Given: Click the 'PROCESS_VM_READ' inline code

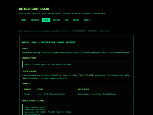Looking at the screenshot, I should pyautogui.click(x=86, y=75).
